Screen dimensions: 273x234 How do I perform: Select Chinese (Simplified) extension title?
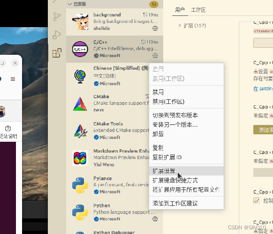[121, 68]
